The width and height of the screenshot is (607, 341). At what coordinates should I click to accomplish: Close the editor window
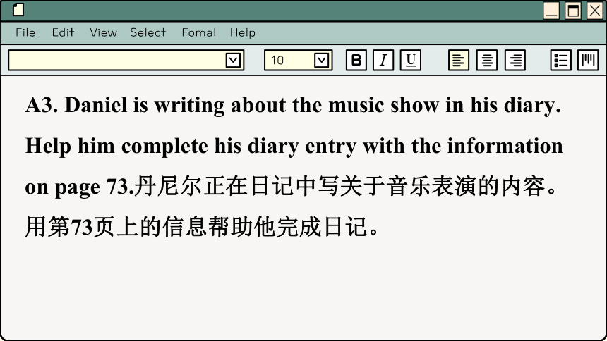pyautogui.click(x=595, y=11)
